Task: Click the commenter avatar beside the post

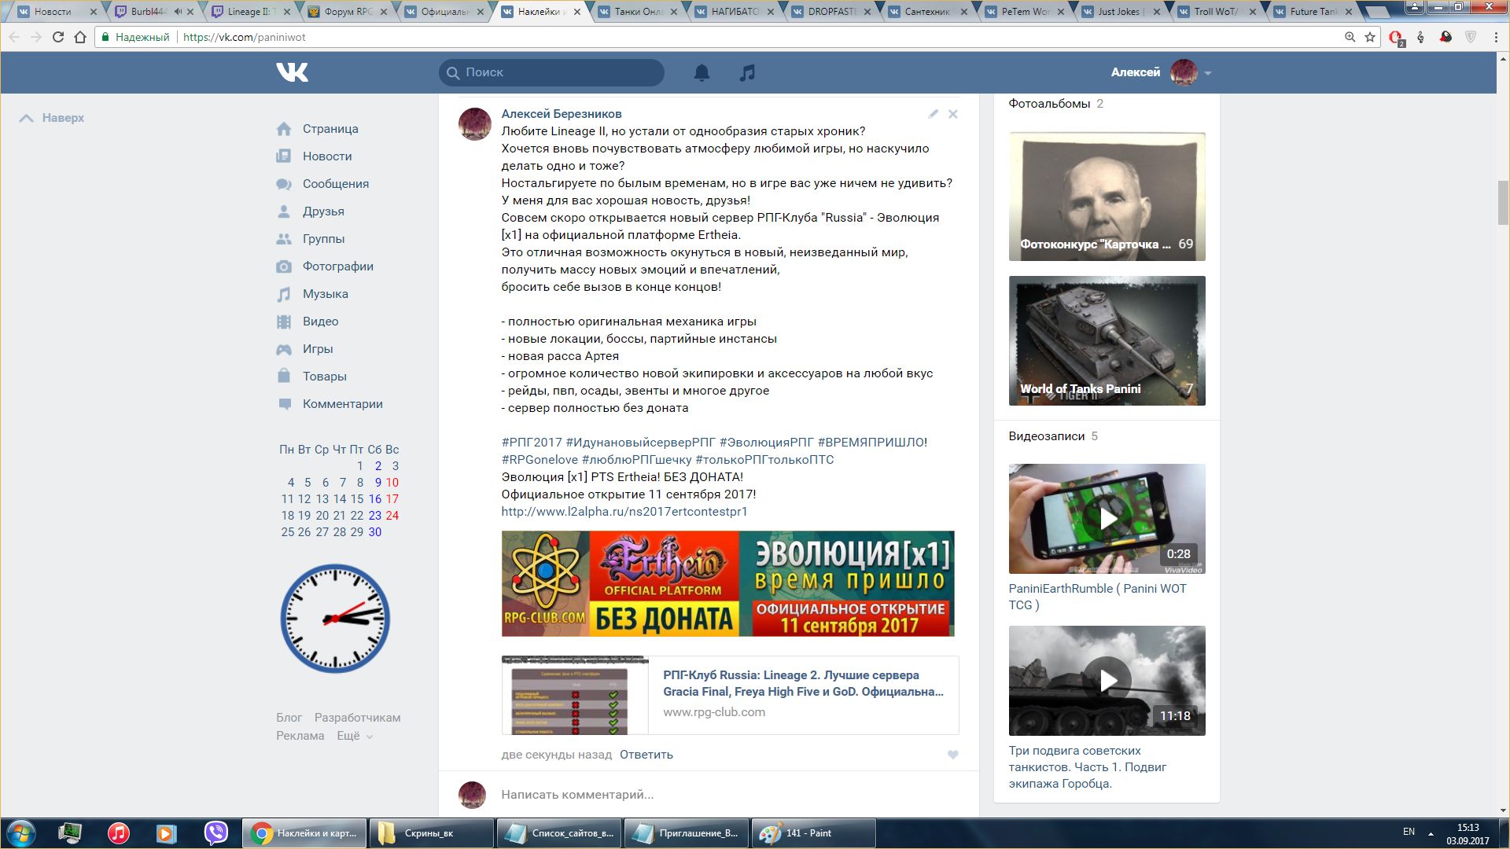Action: (475, 124)
